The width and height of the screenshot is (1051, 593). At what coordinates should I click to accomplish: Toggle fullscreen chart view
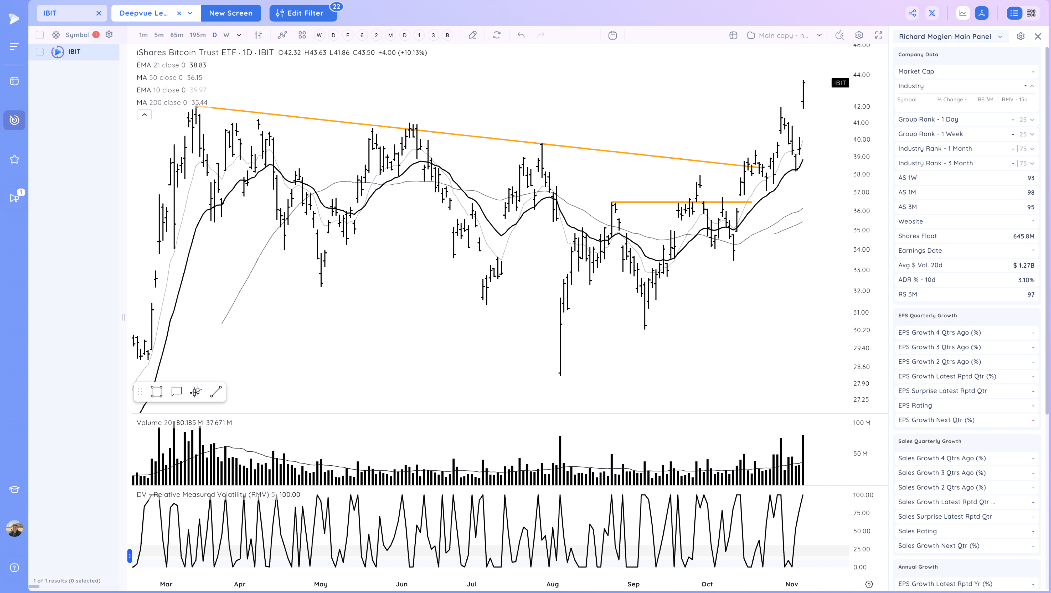pos(878,35)
